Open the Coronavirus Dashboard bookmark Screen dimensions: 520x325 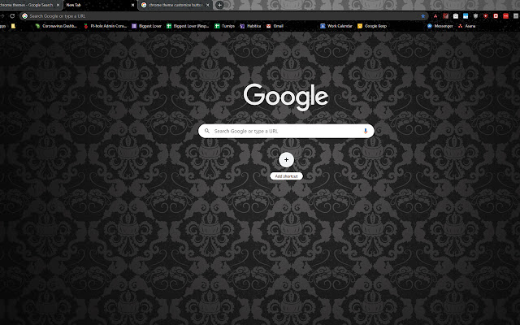coord(56,26)
